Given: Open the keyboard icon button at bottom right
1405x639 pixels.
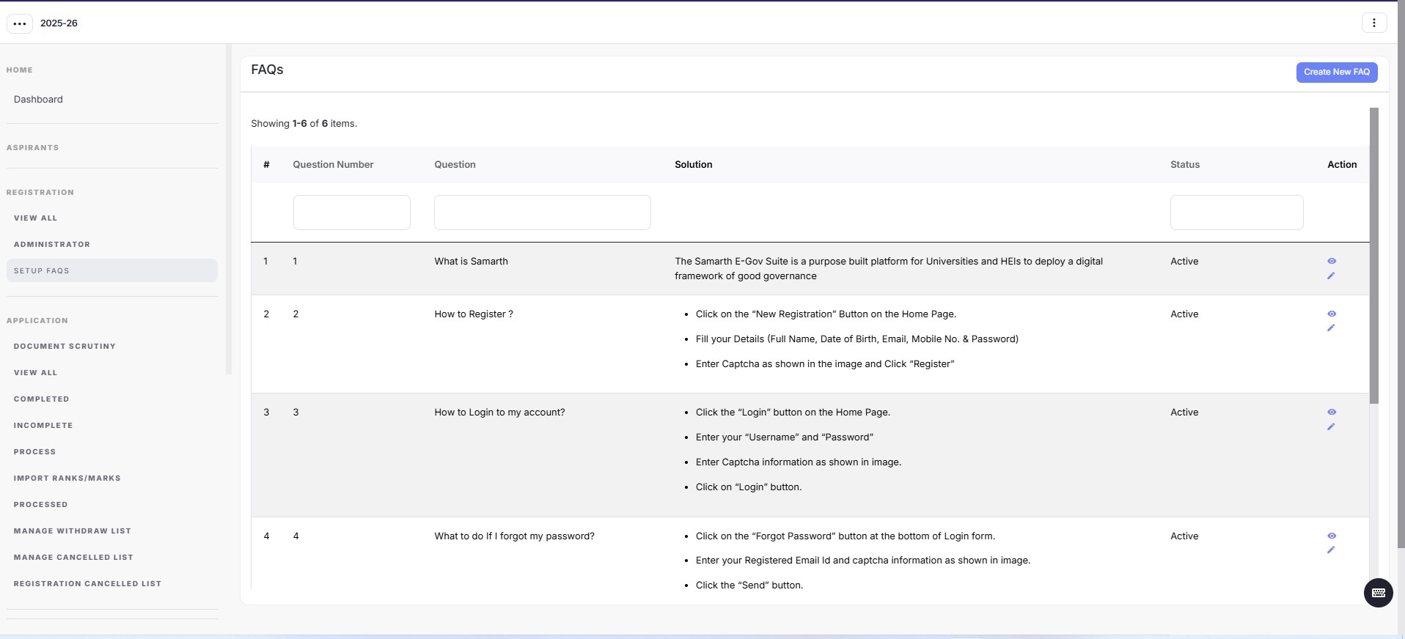Looking at the screenshot, I should point(1378,593).
